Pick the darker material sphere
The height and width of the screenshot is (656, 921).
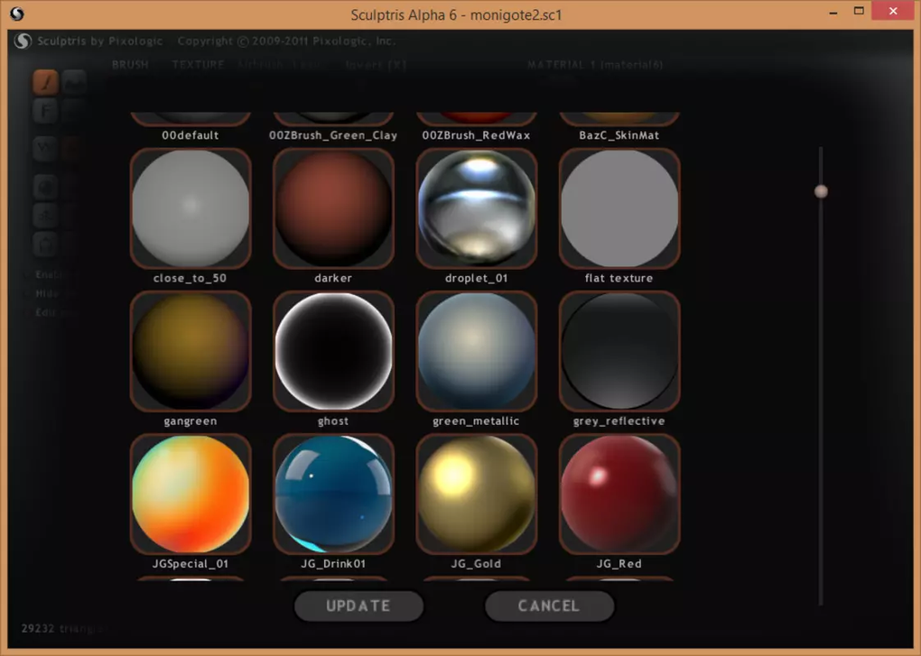[333, 208]
